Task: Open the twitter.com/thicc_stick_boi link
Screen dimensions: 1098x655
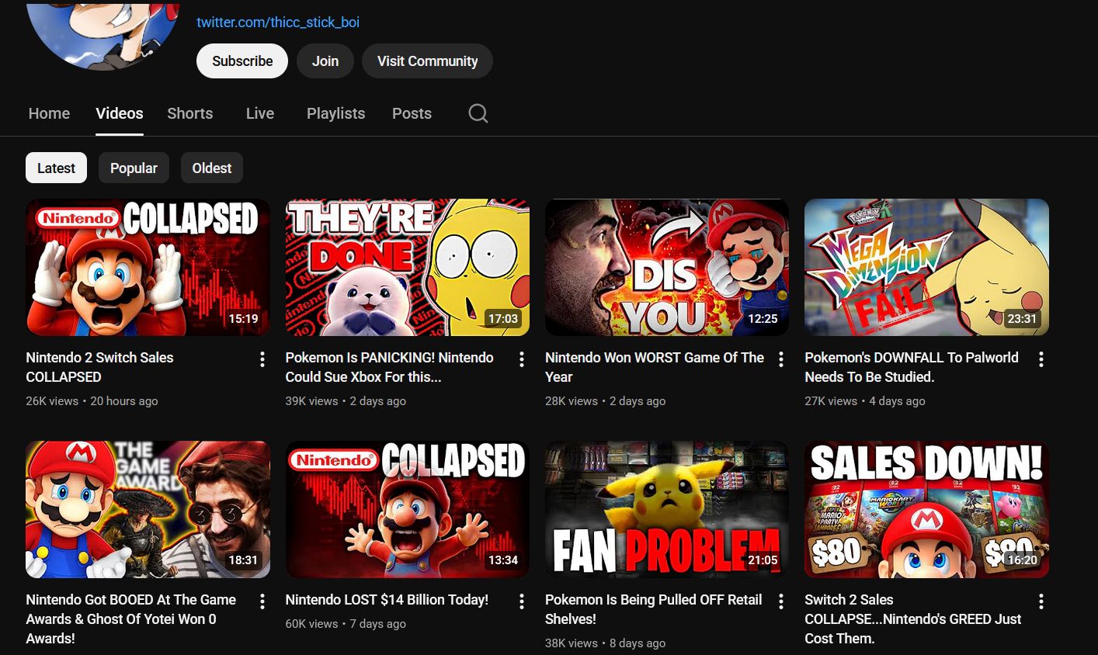Action: 278,23
